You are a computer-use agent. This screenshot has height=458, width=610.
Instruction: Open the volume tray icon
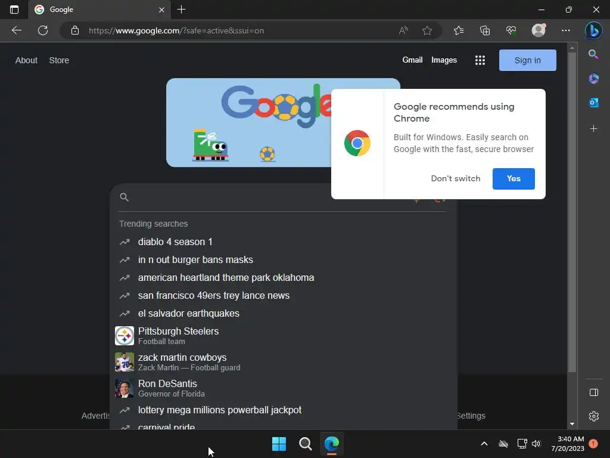point(536,444)
